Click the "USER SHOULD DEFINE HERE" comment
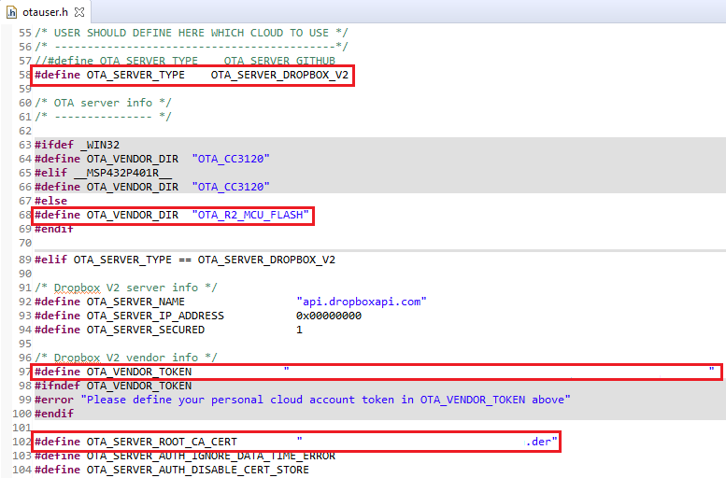The image size is (726, 478). [192, 33]
